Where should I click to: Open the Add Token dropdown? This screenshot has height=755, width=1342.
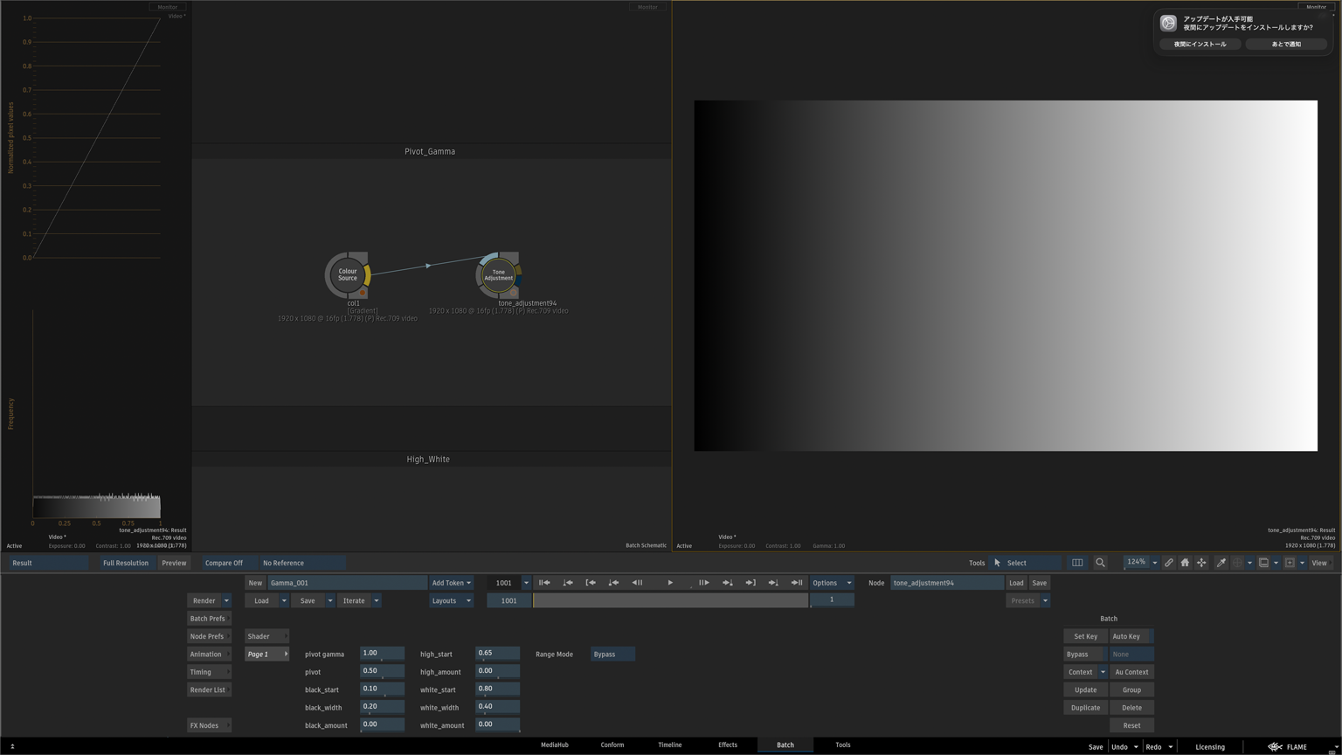point(451,583)
